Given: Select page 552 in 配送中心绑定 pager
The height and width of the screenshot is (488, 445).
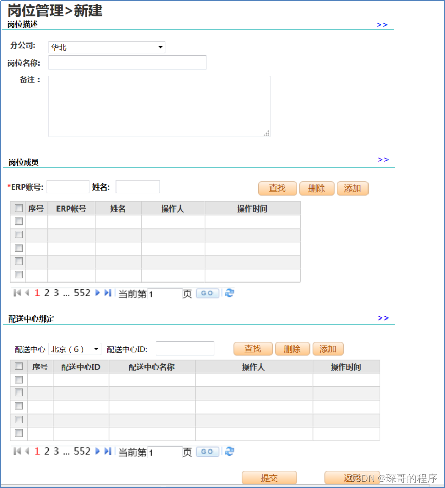Looking at the screenshot, I should coord(82,452).
